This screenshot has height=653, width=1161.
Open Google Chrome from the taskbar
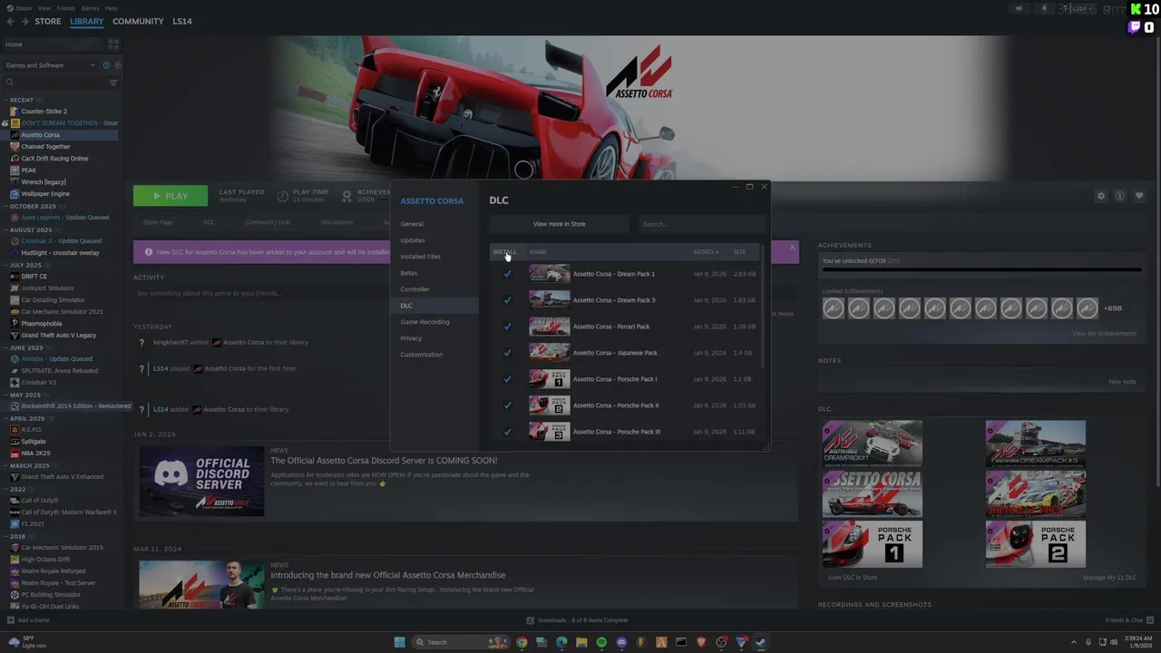click(x=522, y=642)
